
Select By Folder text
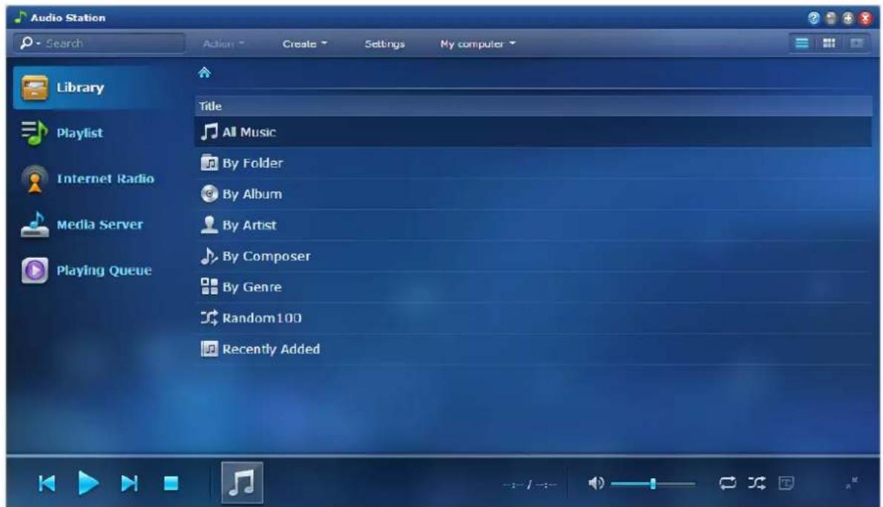pyautogui.click(x=253, y=163)
